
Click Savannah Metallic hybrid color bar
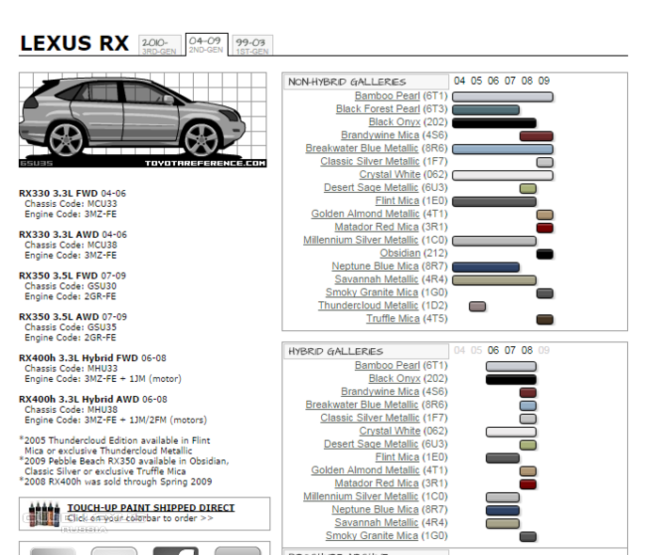click(503, 524)
